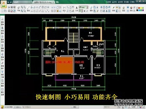The image size is (146, 109).
Task: Open the 家装造价 sidebar panel
Action: point(2,65)
